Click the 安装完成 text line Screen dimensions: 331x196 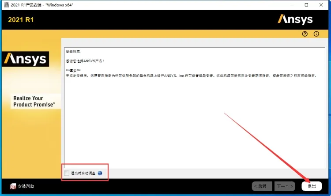73,51
